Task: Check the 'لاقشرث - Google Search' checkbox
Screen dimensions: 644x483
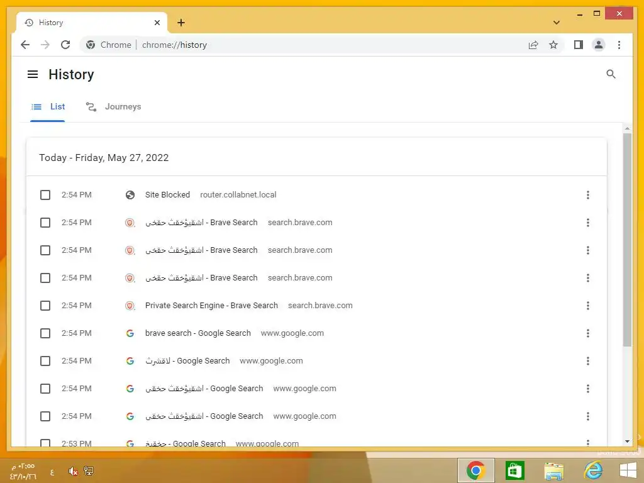Action: coord(45,361)
